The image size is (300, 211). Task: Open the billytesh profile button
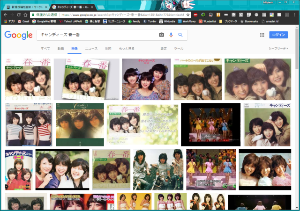pyautogui.click(x=268, y=2)
